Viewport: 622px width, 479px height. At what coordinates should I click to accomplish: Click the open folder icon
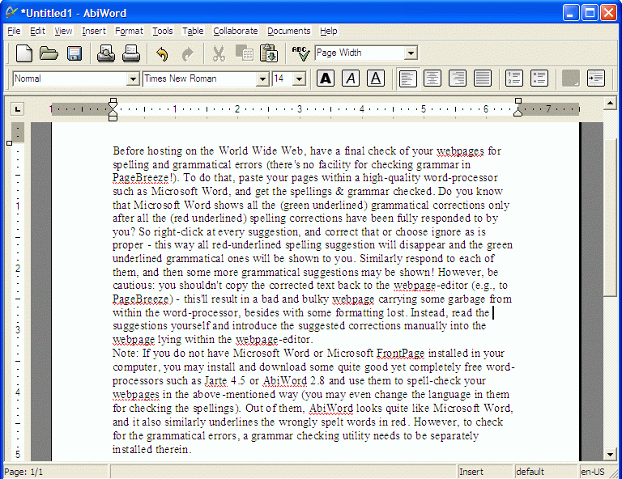click(x=49, y=54)
